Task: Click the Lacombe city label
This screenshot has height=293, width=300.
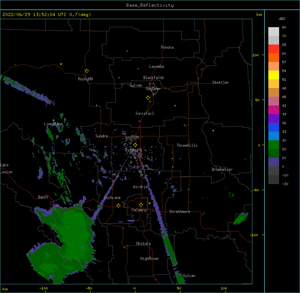Action: tap(157, 66)
